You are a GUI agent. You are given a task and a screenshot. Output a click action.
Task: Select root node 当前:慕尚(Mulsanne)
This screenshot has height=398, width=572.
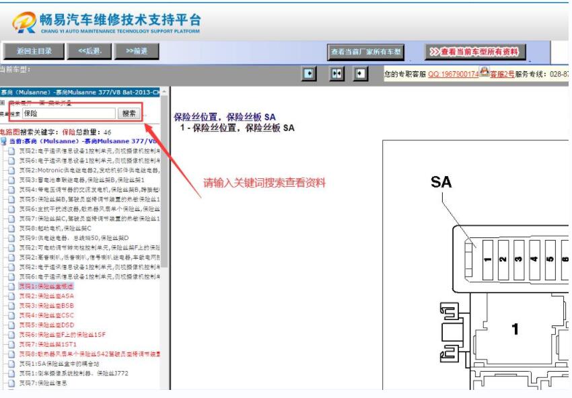[83, 141]
